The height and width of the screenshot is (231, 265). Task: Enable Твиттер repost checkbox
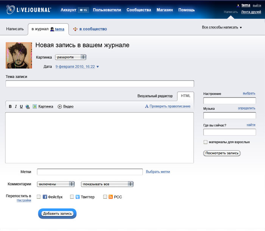[72, 197]
